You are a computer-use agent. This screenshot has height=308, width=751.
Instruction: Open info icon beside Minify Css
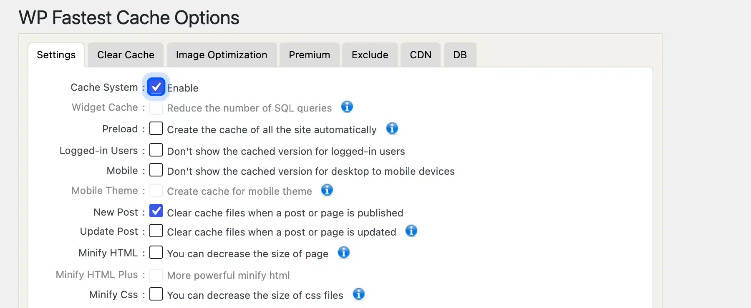(x=359, y=294)
